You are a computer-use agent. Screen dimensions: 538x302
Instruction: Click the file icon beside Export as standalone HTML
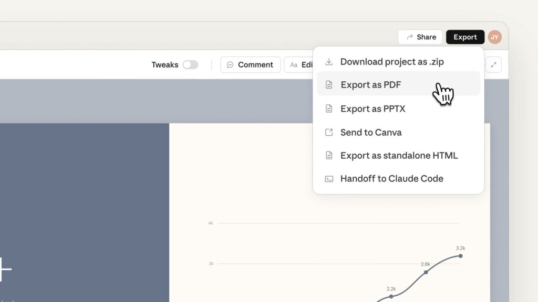[x=329, y=155]
